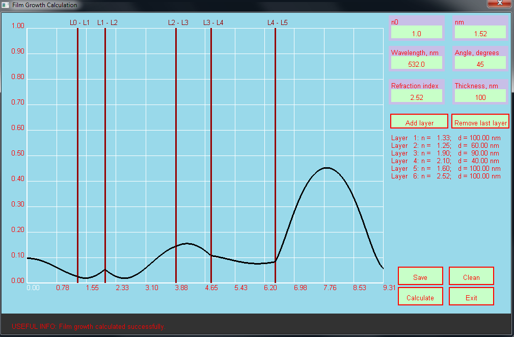Click the Layer 6 entry in list
The image size is (514, 337).
[446, 176]
